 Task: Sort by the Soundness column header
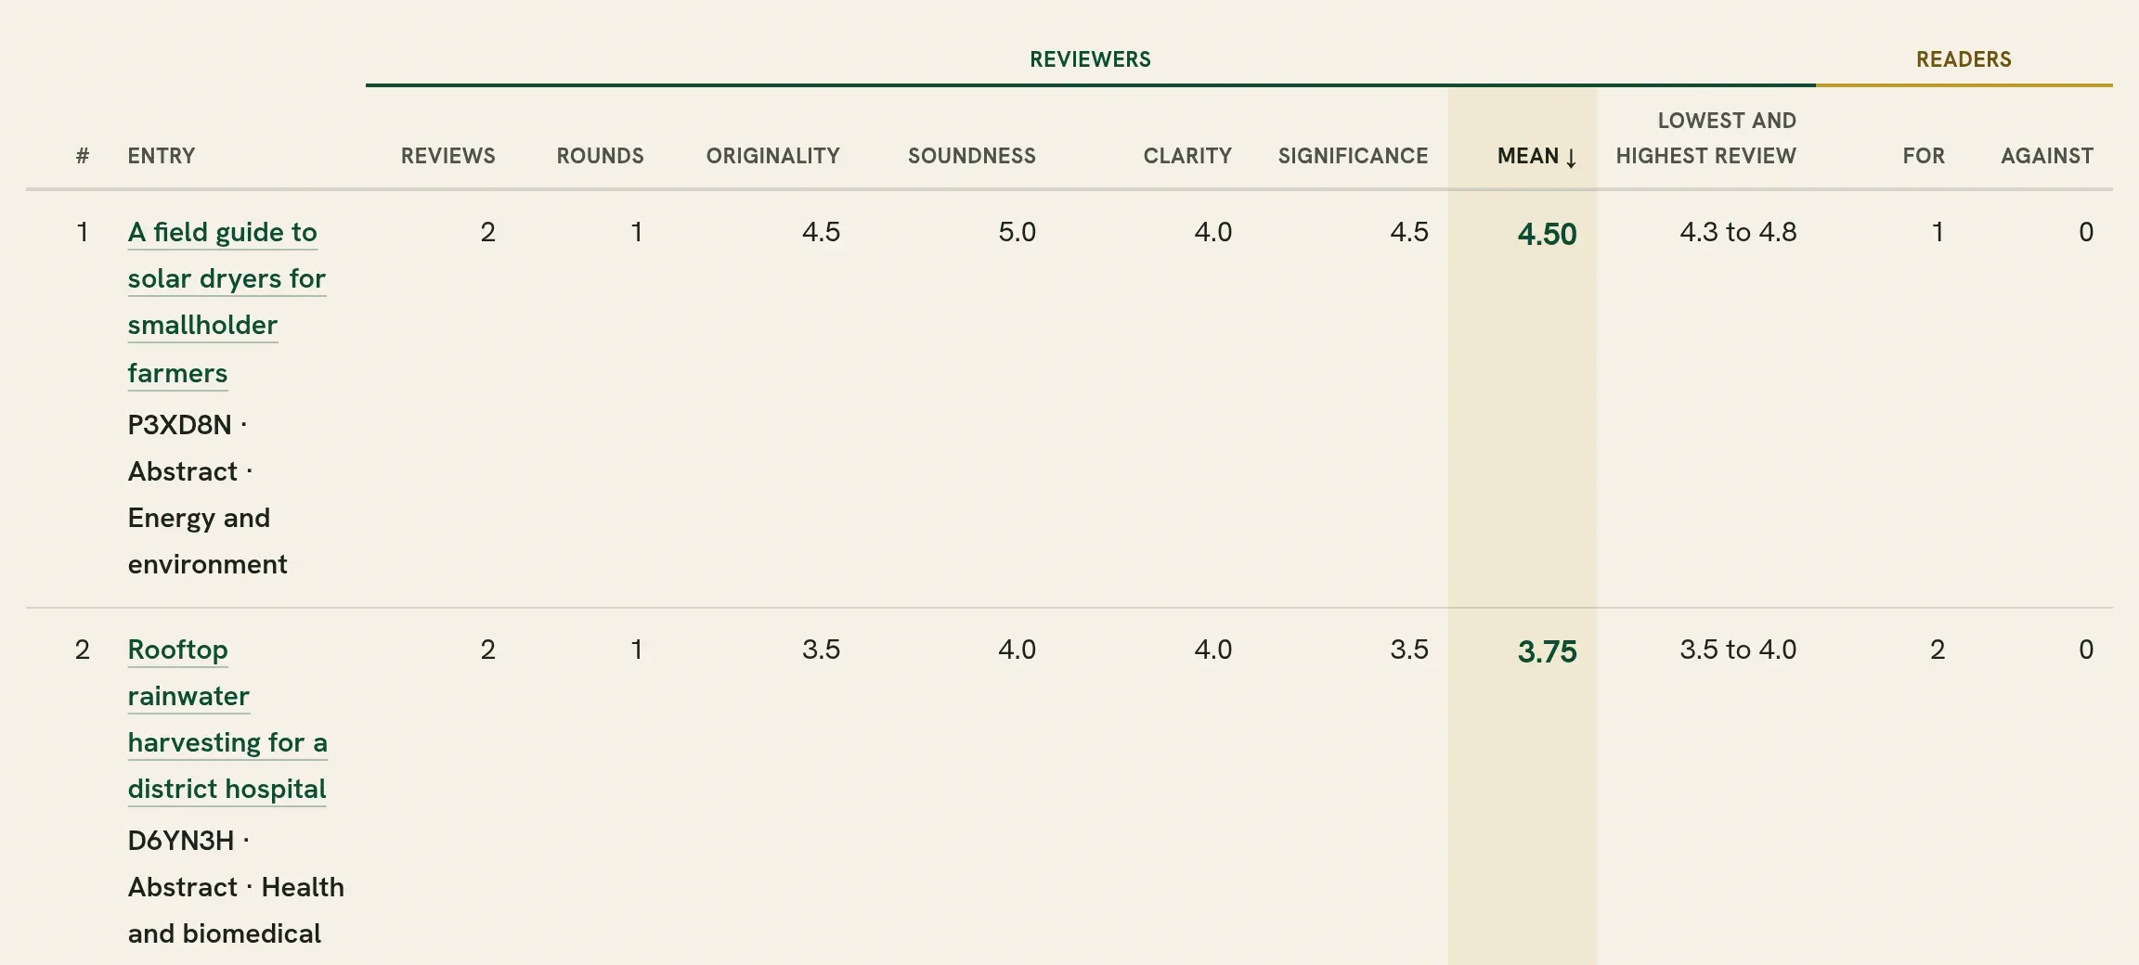[x=971, y=156]
